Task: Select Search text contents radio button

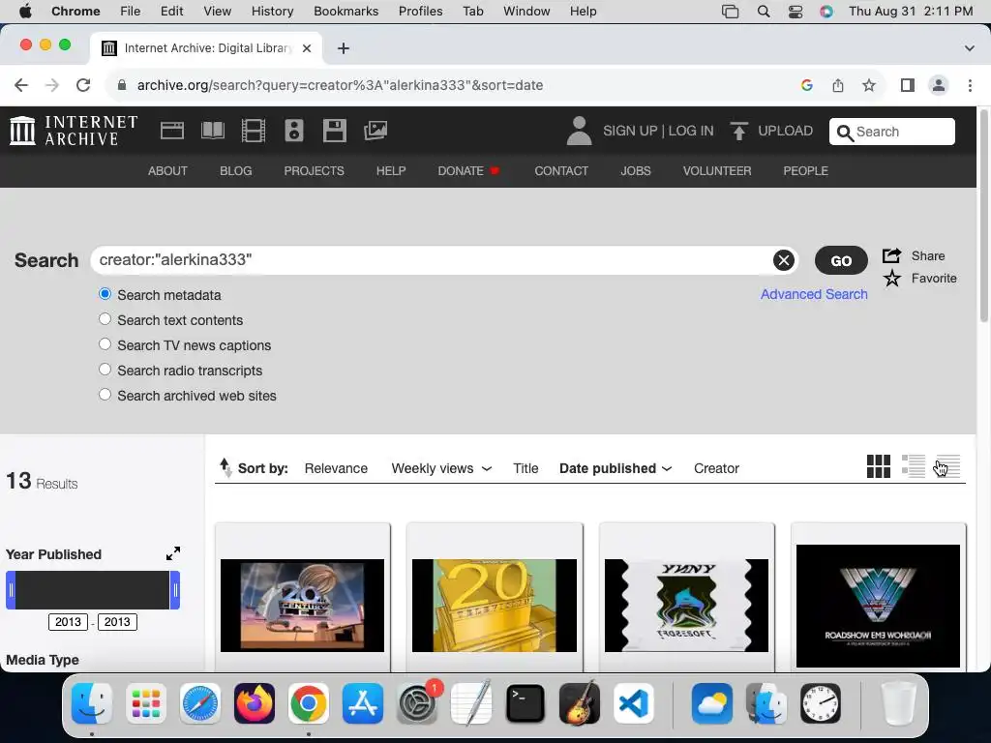Action: (105, 319)
